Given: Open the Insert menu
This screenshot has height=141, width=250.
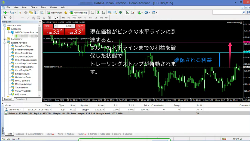Looking at the screenshot, I should [x=25, y=8].
